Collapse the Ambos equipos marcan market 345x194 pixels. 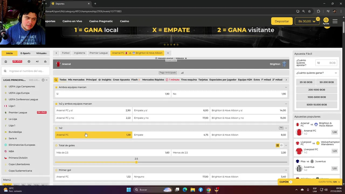(286, 87)
